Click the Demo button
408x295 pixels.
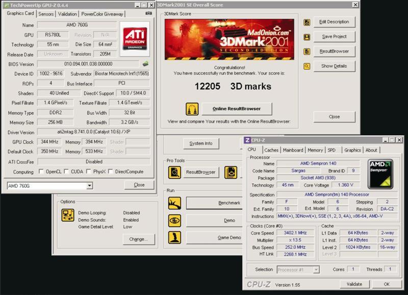214,220
